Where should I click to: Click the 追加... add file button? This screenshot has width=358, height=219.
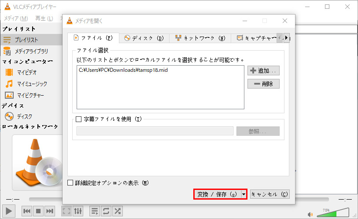point(263,71)
